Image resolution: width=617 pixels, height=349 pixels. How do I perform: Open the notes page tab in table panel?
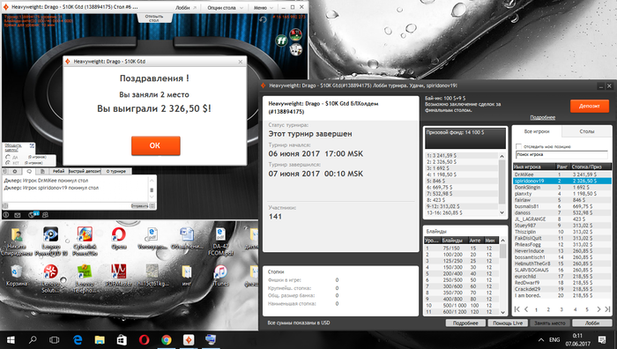pyautogui.click(x=42, y=172)
